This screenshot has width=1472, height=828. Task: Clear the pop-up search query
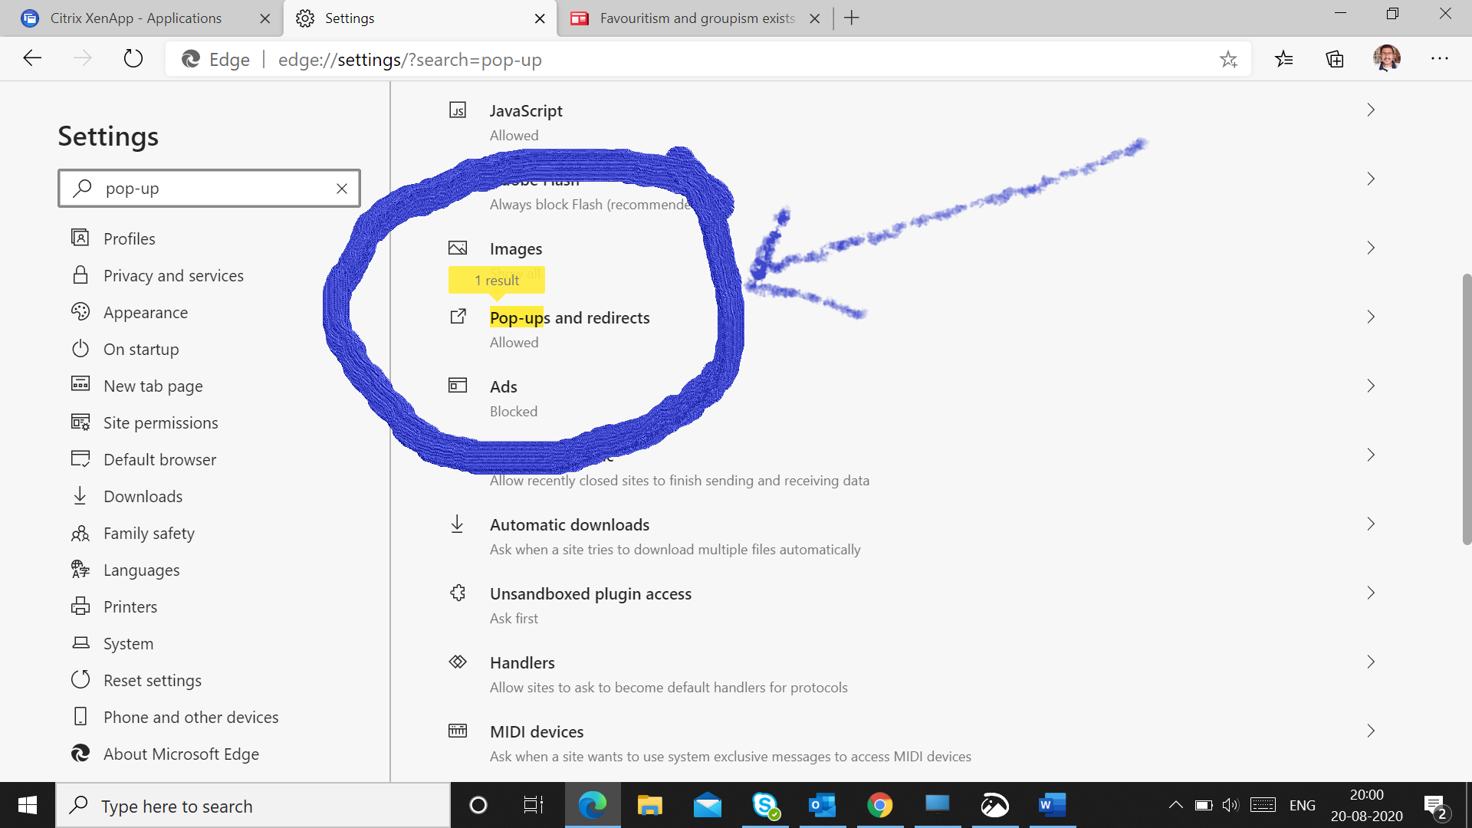coord(342,188)
